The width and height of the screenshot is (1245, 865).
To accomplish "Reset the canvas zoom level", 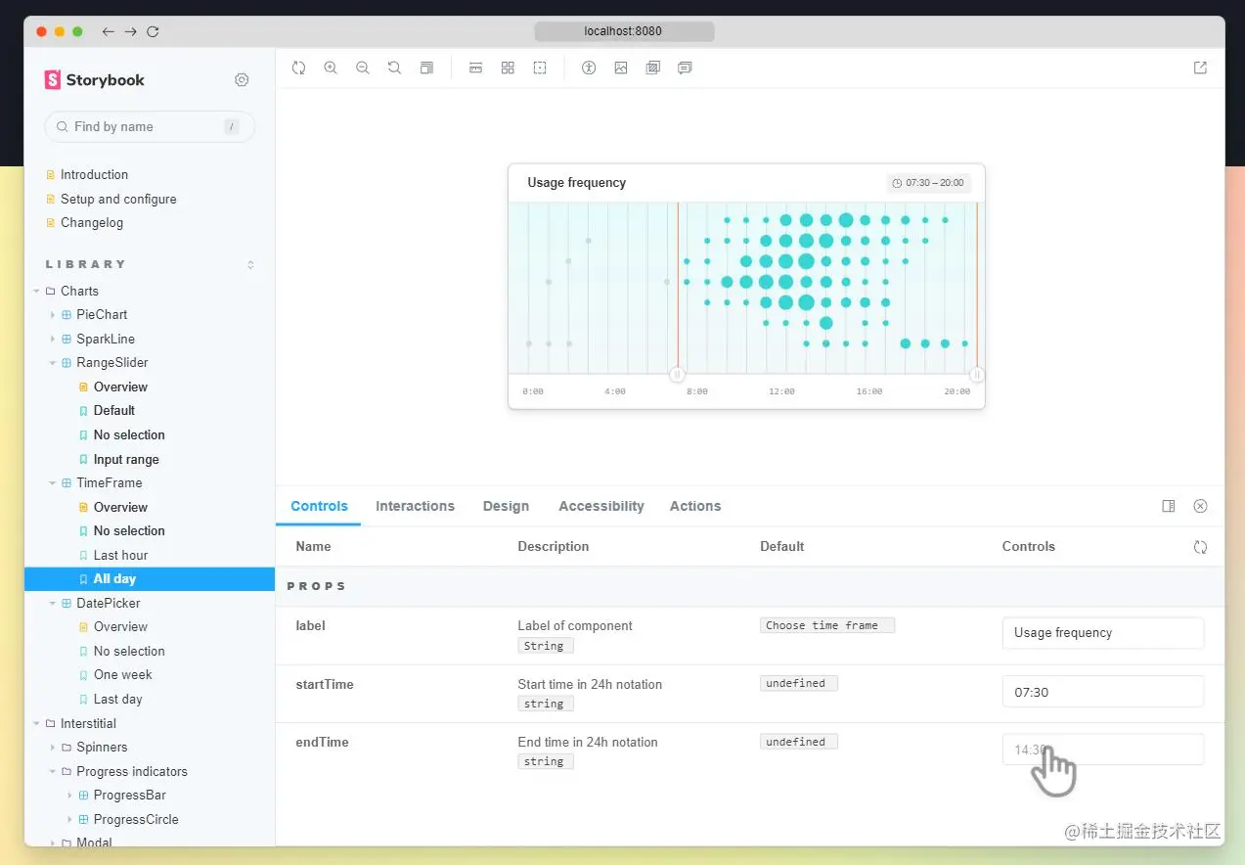I will pyautogui.click(x=394, y=68).
